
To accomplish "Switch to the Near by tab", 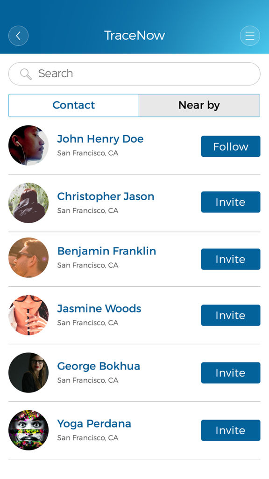I will coord(199,105).
